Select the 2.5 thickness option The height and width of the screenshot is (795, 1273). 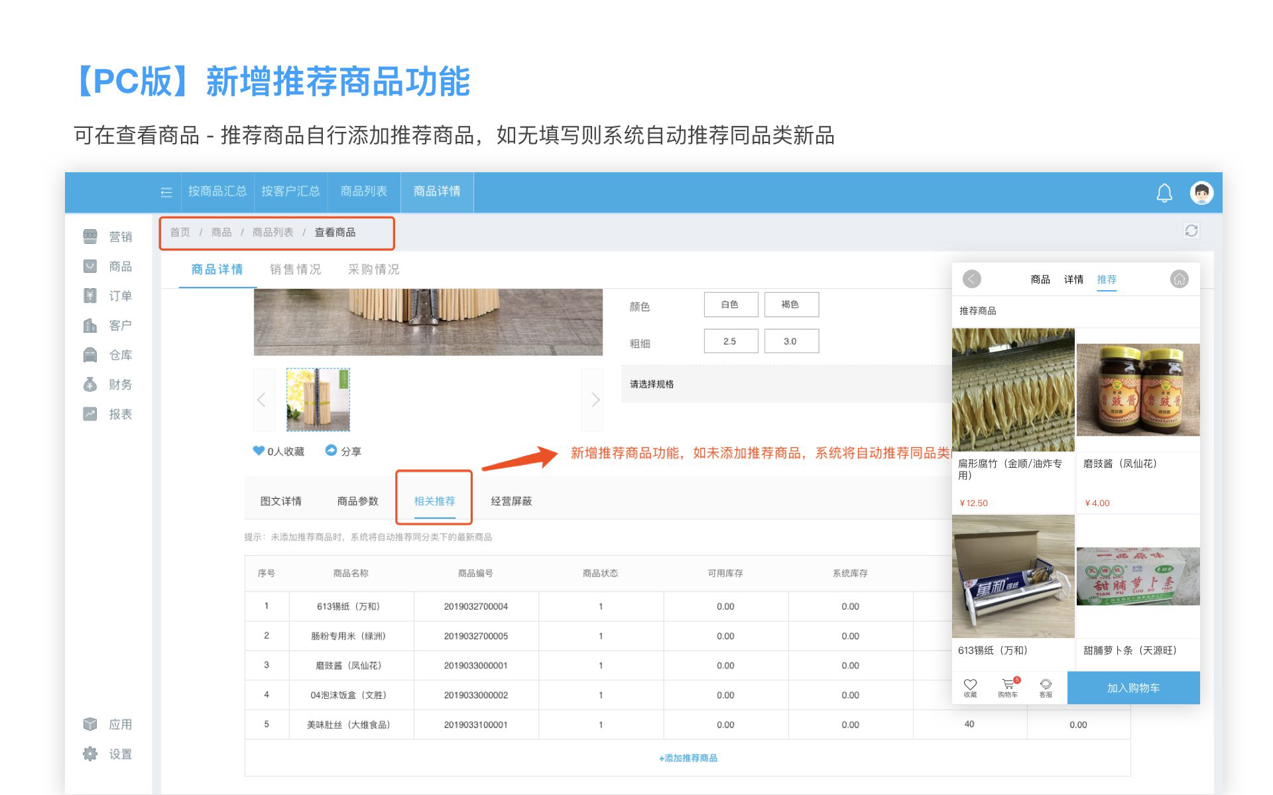pos(730,341)
